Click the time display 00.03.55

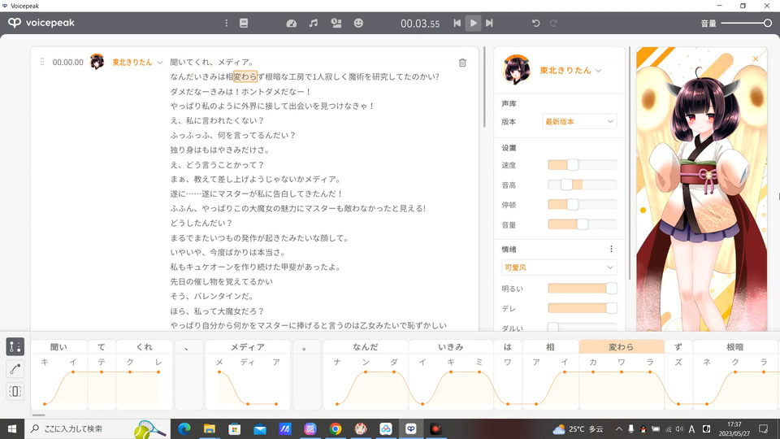(x=420, y=24)
